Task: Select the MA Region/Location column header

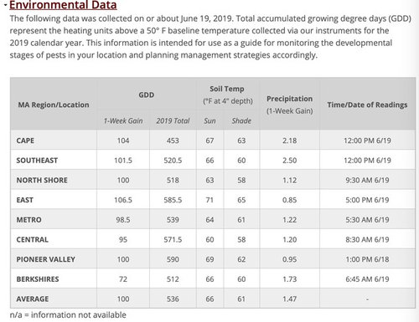Action: click(x=54, y=105)
